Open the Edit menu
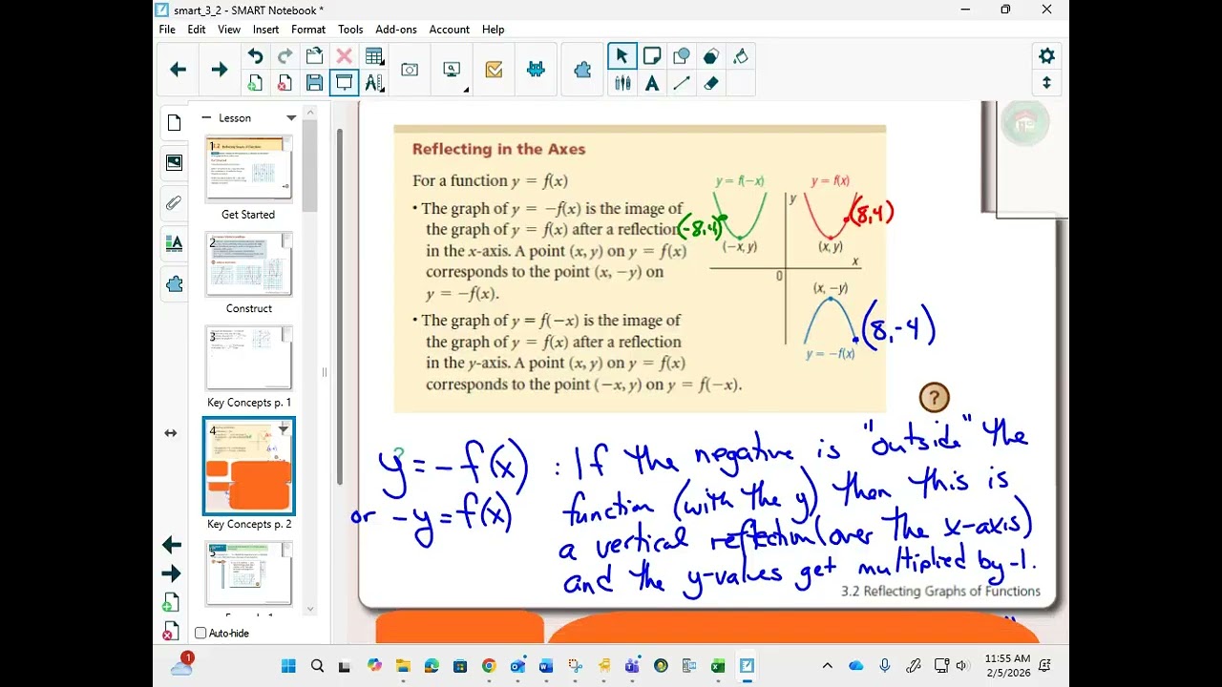The image size is (1222, 687). point(197,30)
